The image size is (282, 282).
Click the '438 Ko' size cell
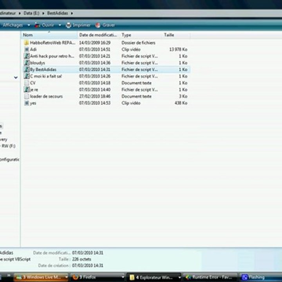(x=181, y=103)
